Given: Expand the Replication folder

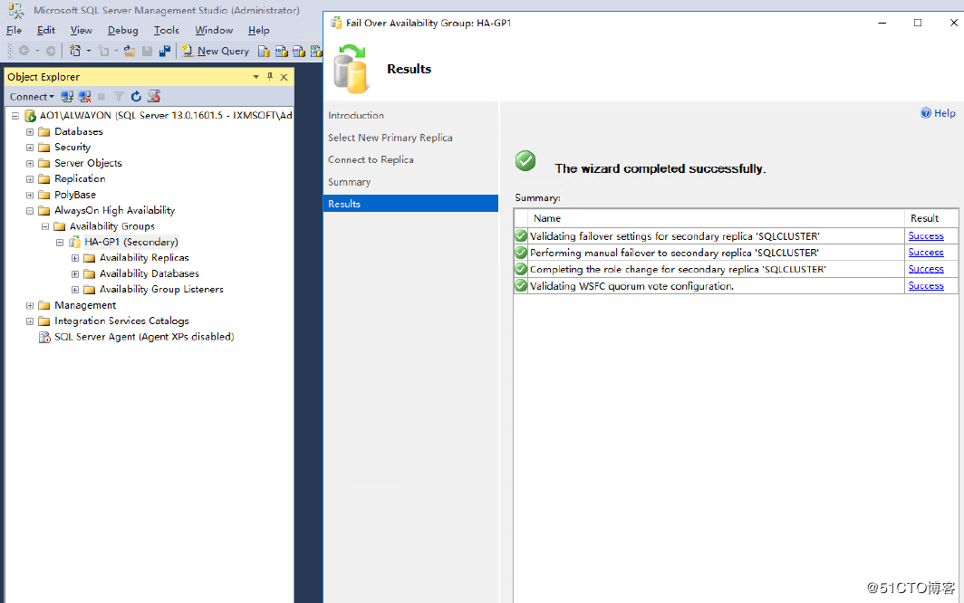Looking at the screenshot, I should pos(30,179).
